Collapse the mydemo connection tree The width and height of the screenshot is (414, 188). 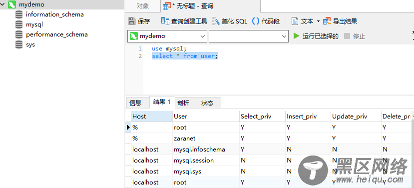click(3, 4)
